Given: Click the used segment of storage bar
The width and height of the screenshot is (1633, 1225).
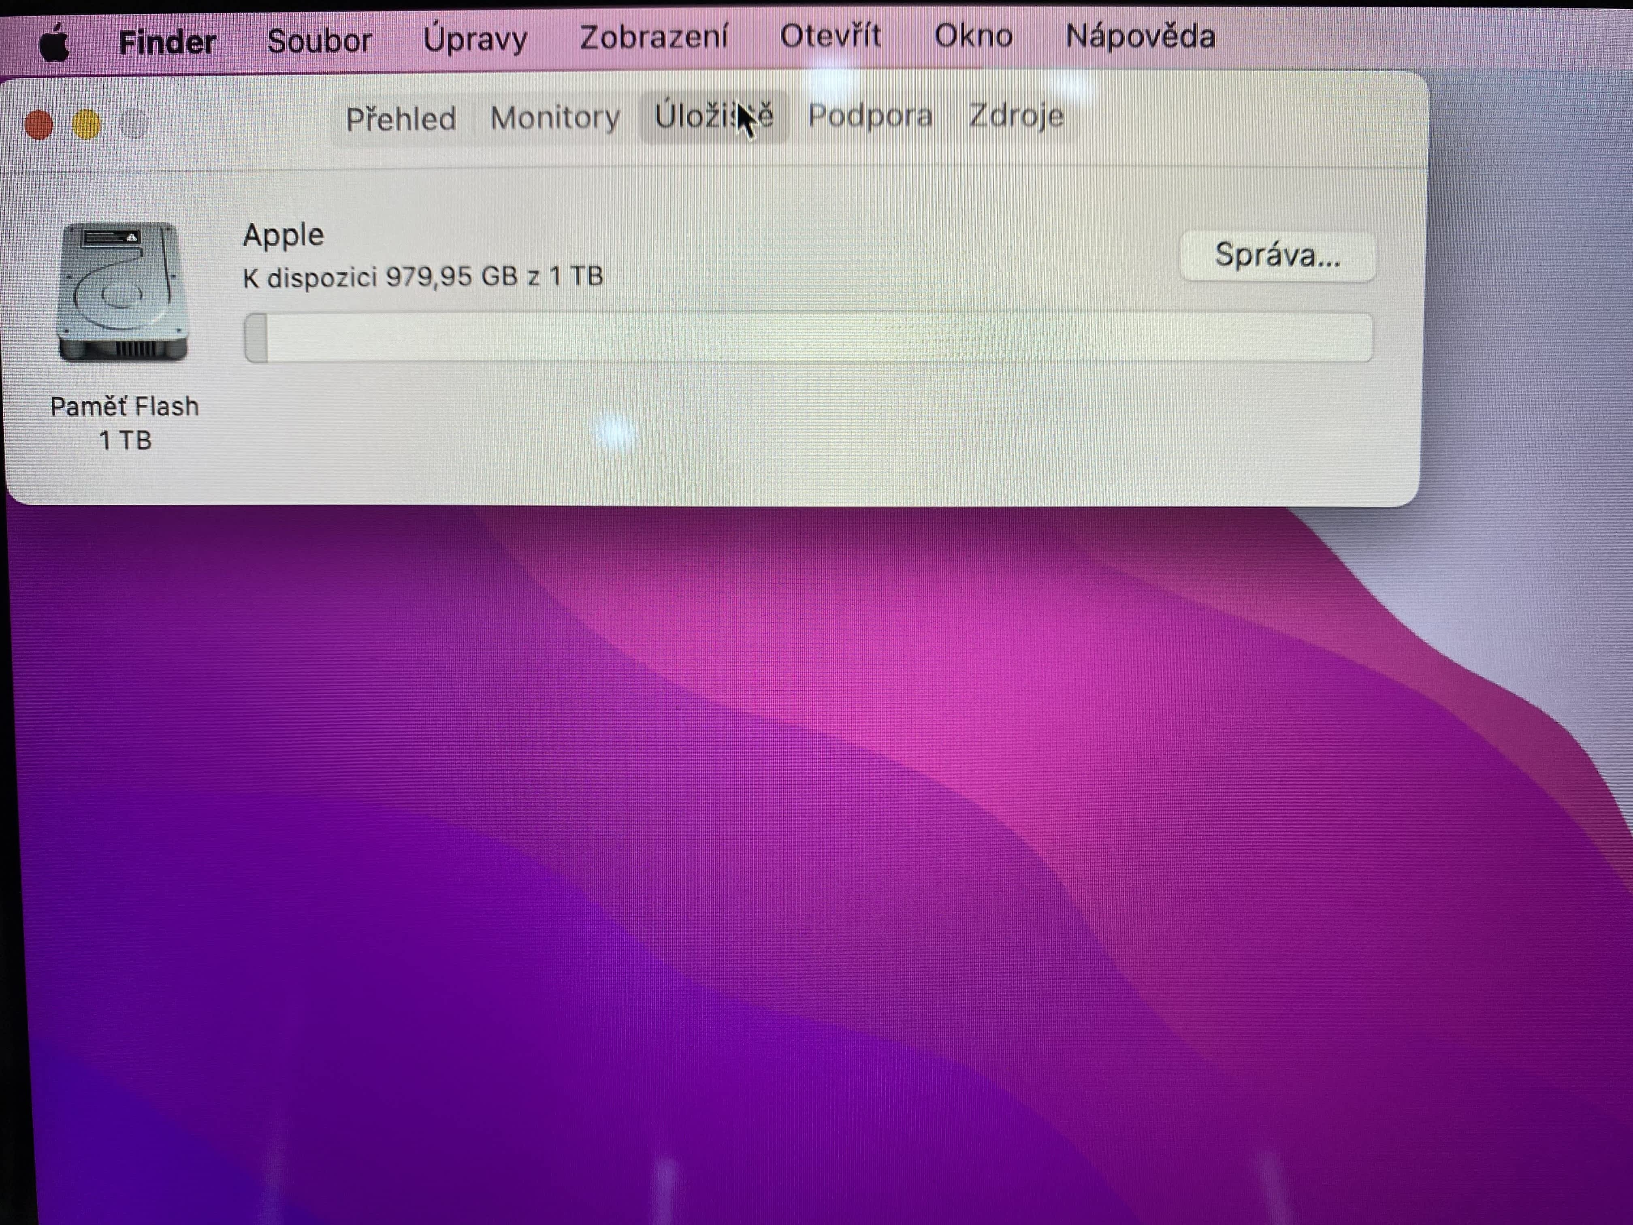Looking at the screenshot, I should pyautogui.click(x=256, y=338).
